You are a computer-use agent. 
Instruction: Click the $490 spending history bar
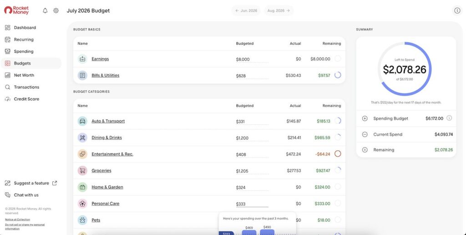click(x=267, y=232)
